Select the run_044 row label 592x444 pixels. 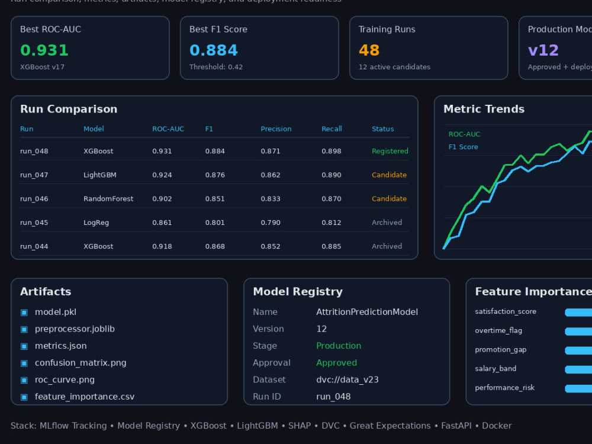point(34,246)
